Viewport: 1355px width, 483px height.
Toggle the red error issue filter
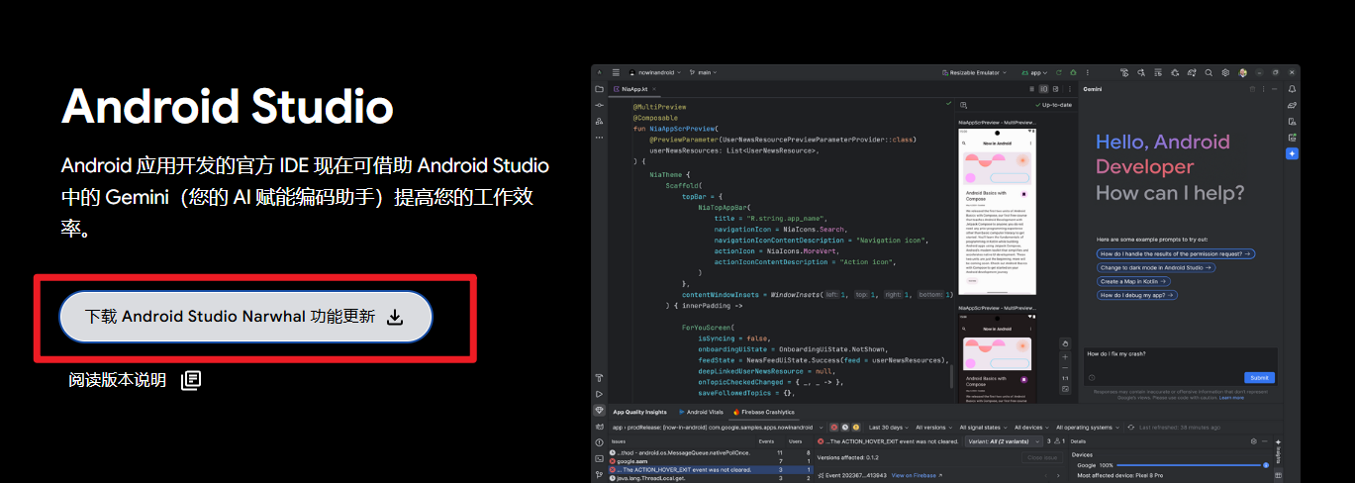point(834,428)
